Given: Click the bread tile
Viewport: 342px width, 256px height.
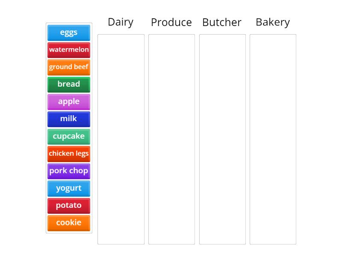Looking at the screenshot, I should (68, 84).
